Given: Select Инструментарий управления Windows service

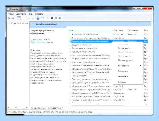Looking at the screenshot, I should [91, 55].
